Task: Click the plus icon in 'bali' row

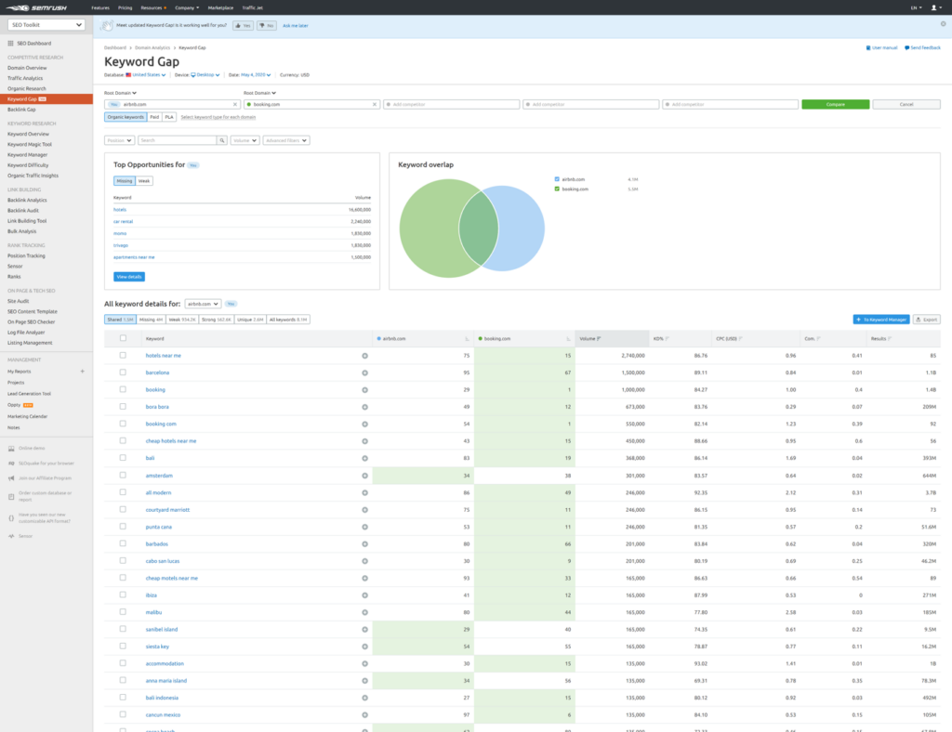Action: tap(364, 459)
